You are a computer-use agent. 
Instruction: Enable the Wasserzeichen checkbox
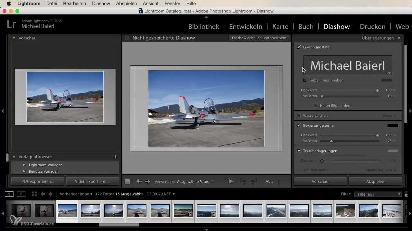[299, 116]
